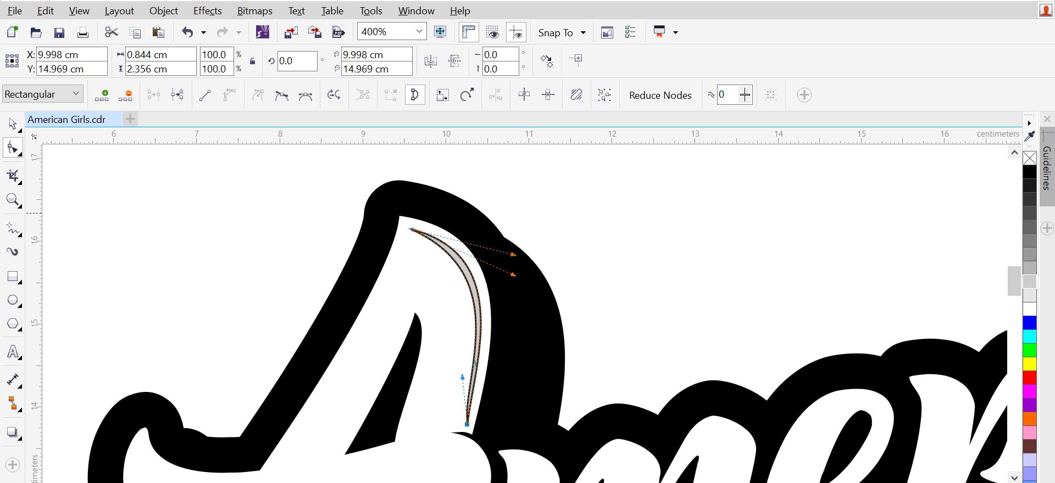1055x483 pixels.
Task: Pick the blue color swatch
Action: [1030, 323]
